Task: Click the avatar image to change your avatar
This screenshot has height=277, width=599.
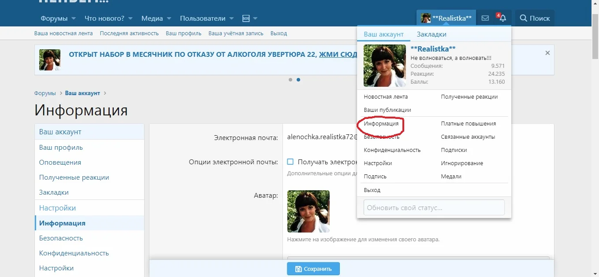Action: [x=308, y=211]
